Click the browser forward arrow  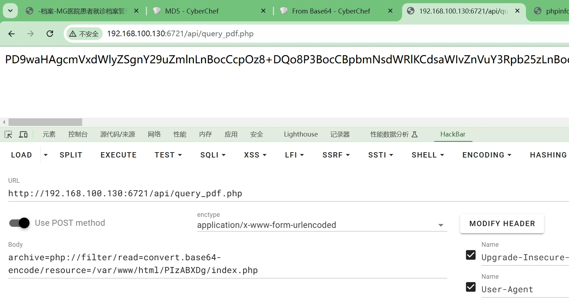pos(31,34)
